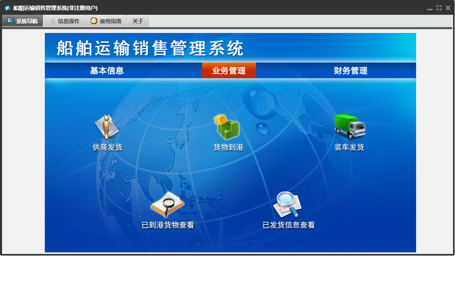
Task: Switch to the 系统导航 tab
Action: (23, 21)
